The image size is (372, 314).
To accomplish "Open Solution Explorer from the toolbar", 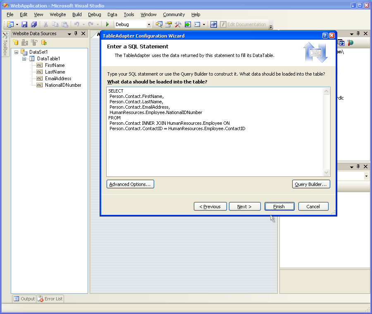I will [x=159, y=25].
